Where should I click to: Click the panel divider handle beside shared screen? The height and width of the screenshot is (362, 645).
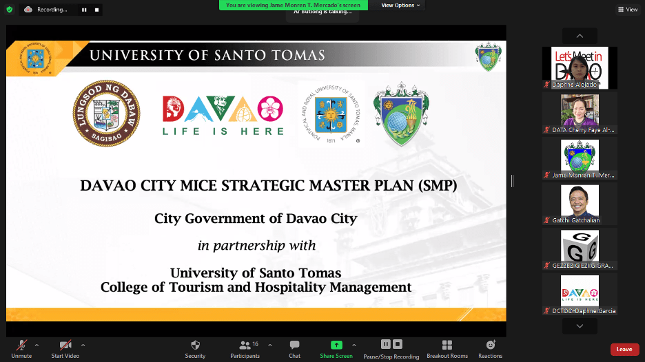pyautogui.click(x=512, y=181)
